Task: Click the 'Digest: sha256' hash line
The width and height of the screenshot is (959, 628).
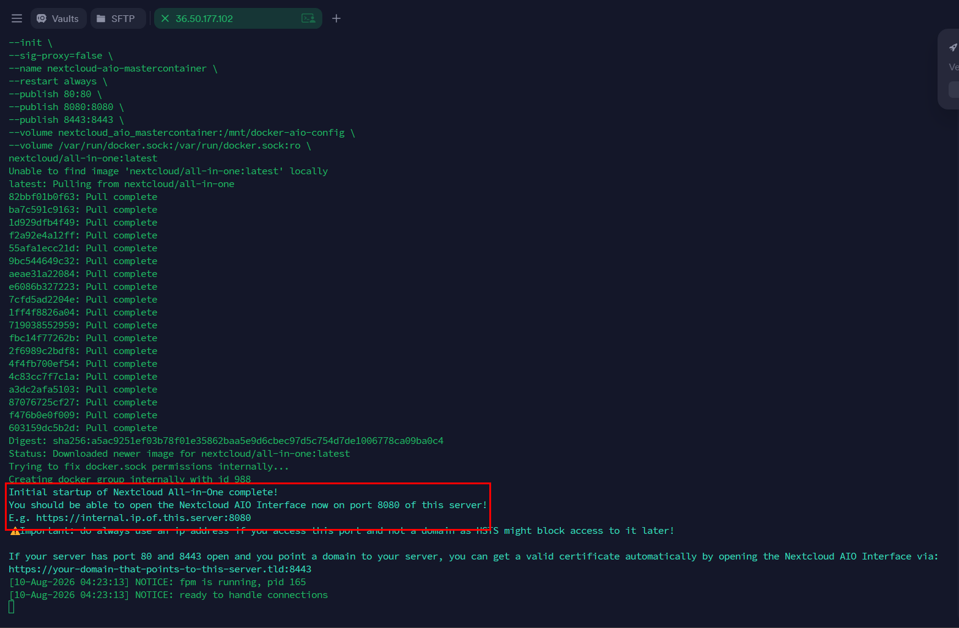Action: point(226,441)
